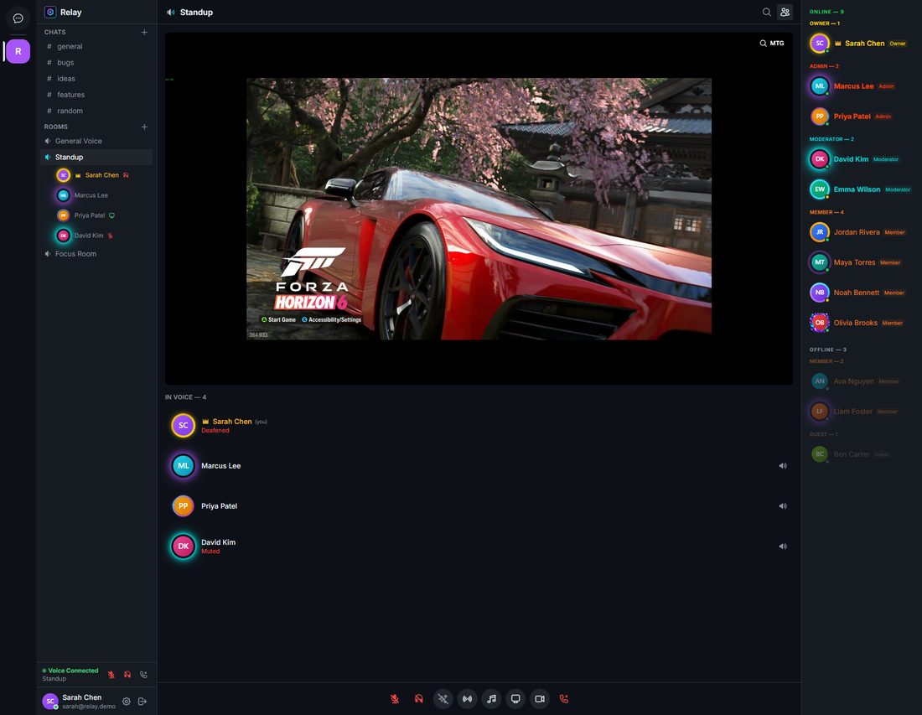The height and width of the screenshot is (715, 922).
Task: Click the Standup channel title in header
Action: click(x=196, y=12)
